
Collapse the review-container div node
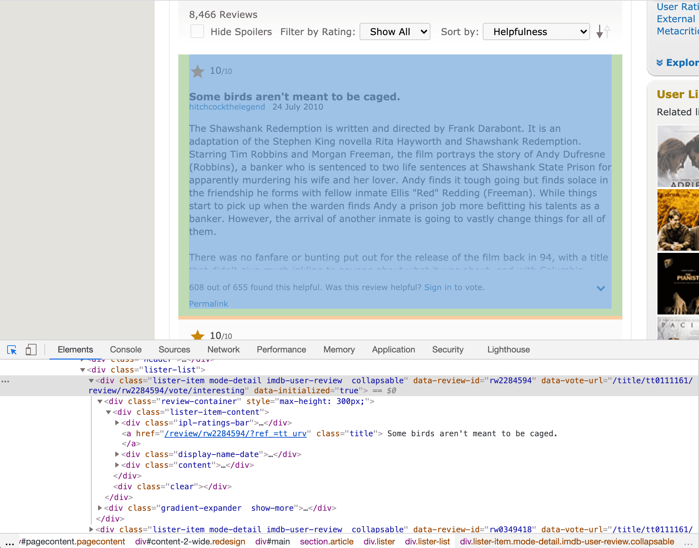[x=100, y=402]
